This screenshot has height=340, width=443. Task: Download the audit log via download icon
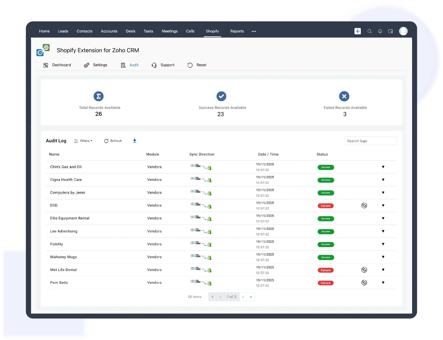(x=134, y=141)
